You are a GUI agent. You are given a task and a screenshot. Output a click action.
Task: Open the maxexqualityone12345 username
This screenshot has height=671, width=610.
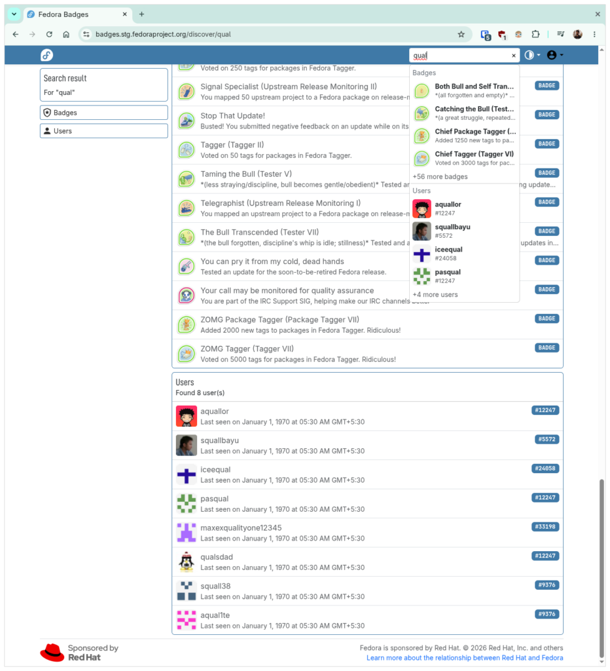(x=241, y=527)
